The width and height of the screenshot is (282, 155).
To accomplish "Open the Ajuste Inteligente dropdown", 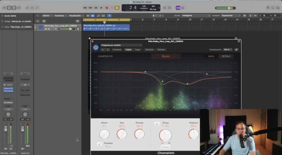I will point(196,16).
